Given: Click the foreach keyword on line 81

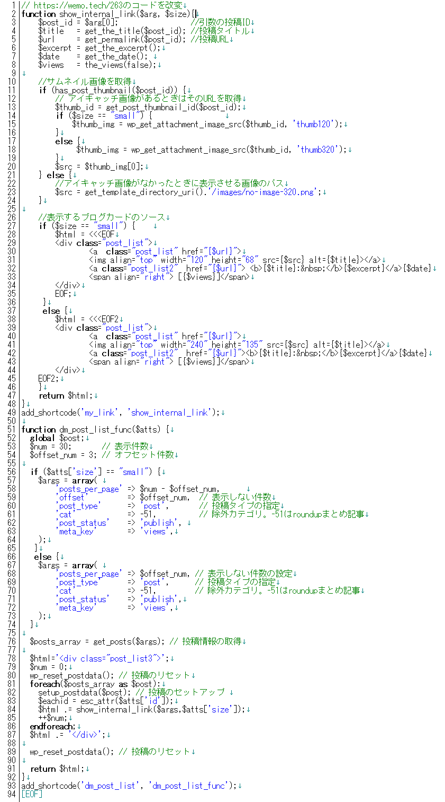Looking at the screenshot, I should click(43, 683).
